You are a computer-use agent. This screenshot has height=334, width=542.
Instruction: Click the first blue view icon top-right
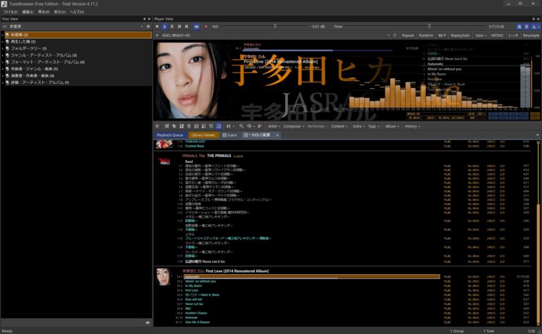[519, 26]
